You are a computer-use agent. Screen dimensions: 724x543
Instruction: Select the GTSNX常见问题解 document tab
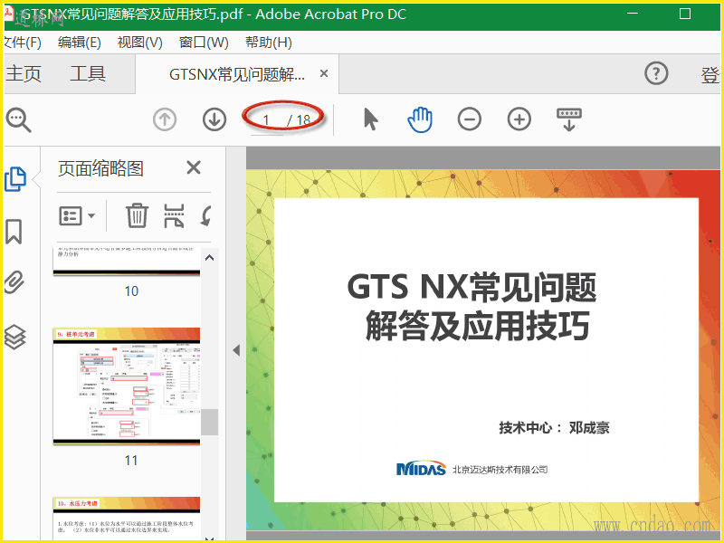pos(237,74)
